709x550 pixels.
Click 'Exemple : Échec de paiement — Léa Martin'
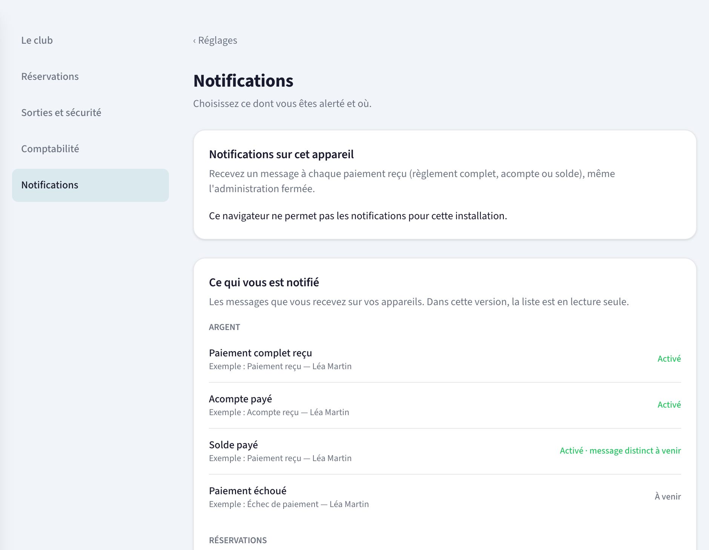289,504
